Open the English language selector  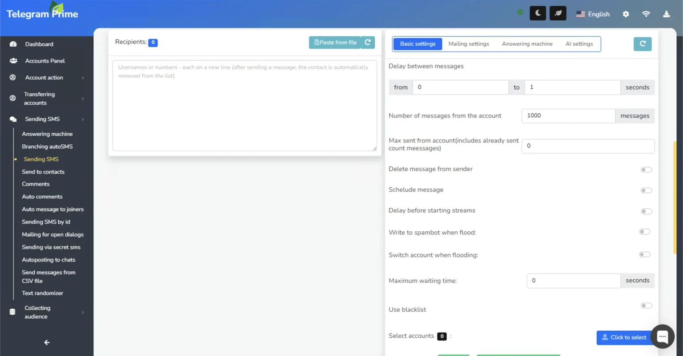coord(593,14)
